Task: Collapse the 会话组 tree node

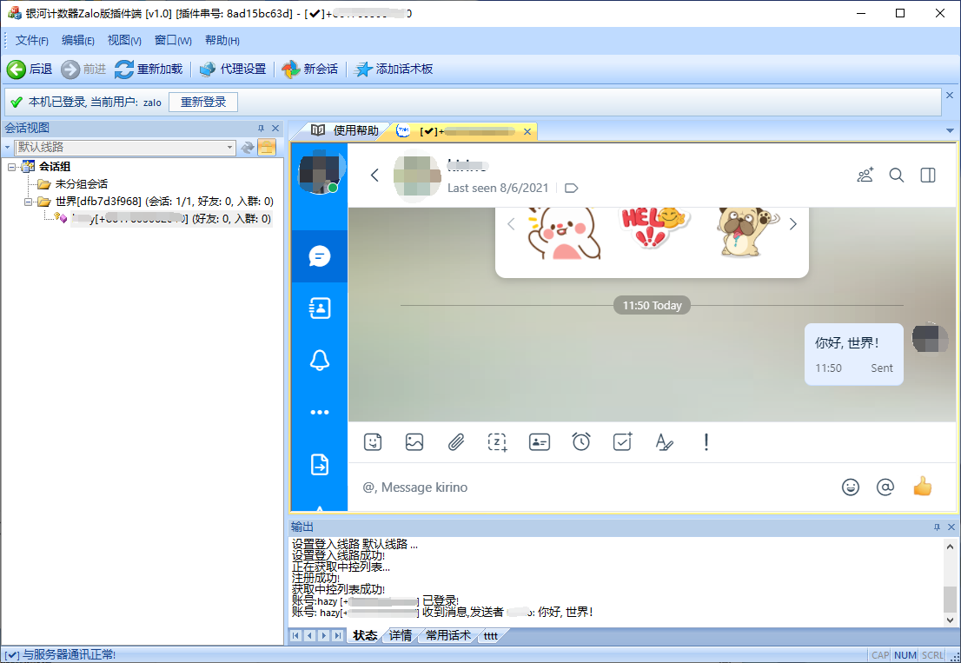Action: [x=12, y=167]
